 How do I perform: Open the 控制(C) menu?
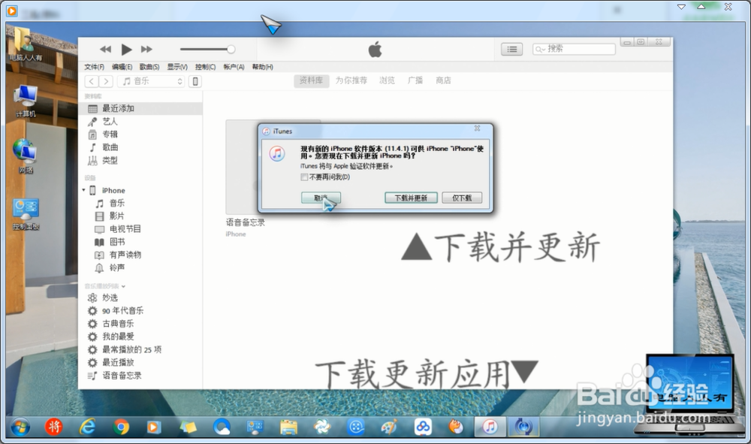click(x=206, y=67)
